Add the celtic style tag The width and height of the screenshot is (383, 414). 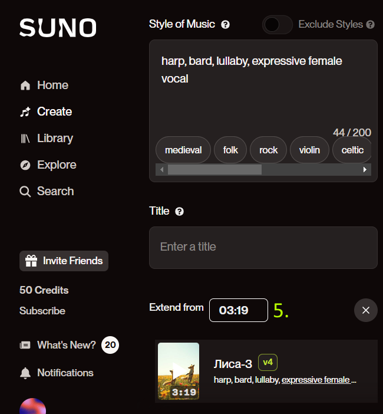pos(352,150)
